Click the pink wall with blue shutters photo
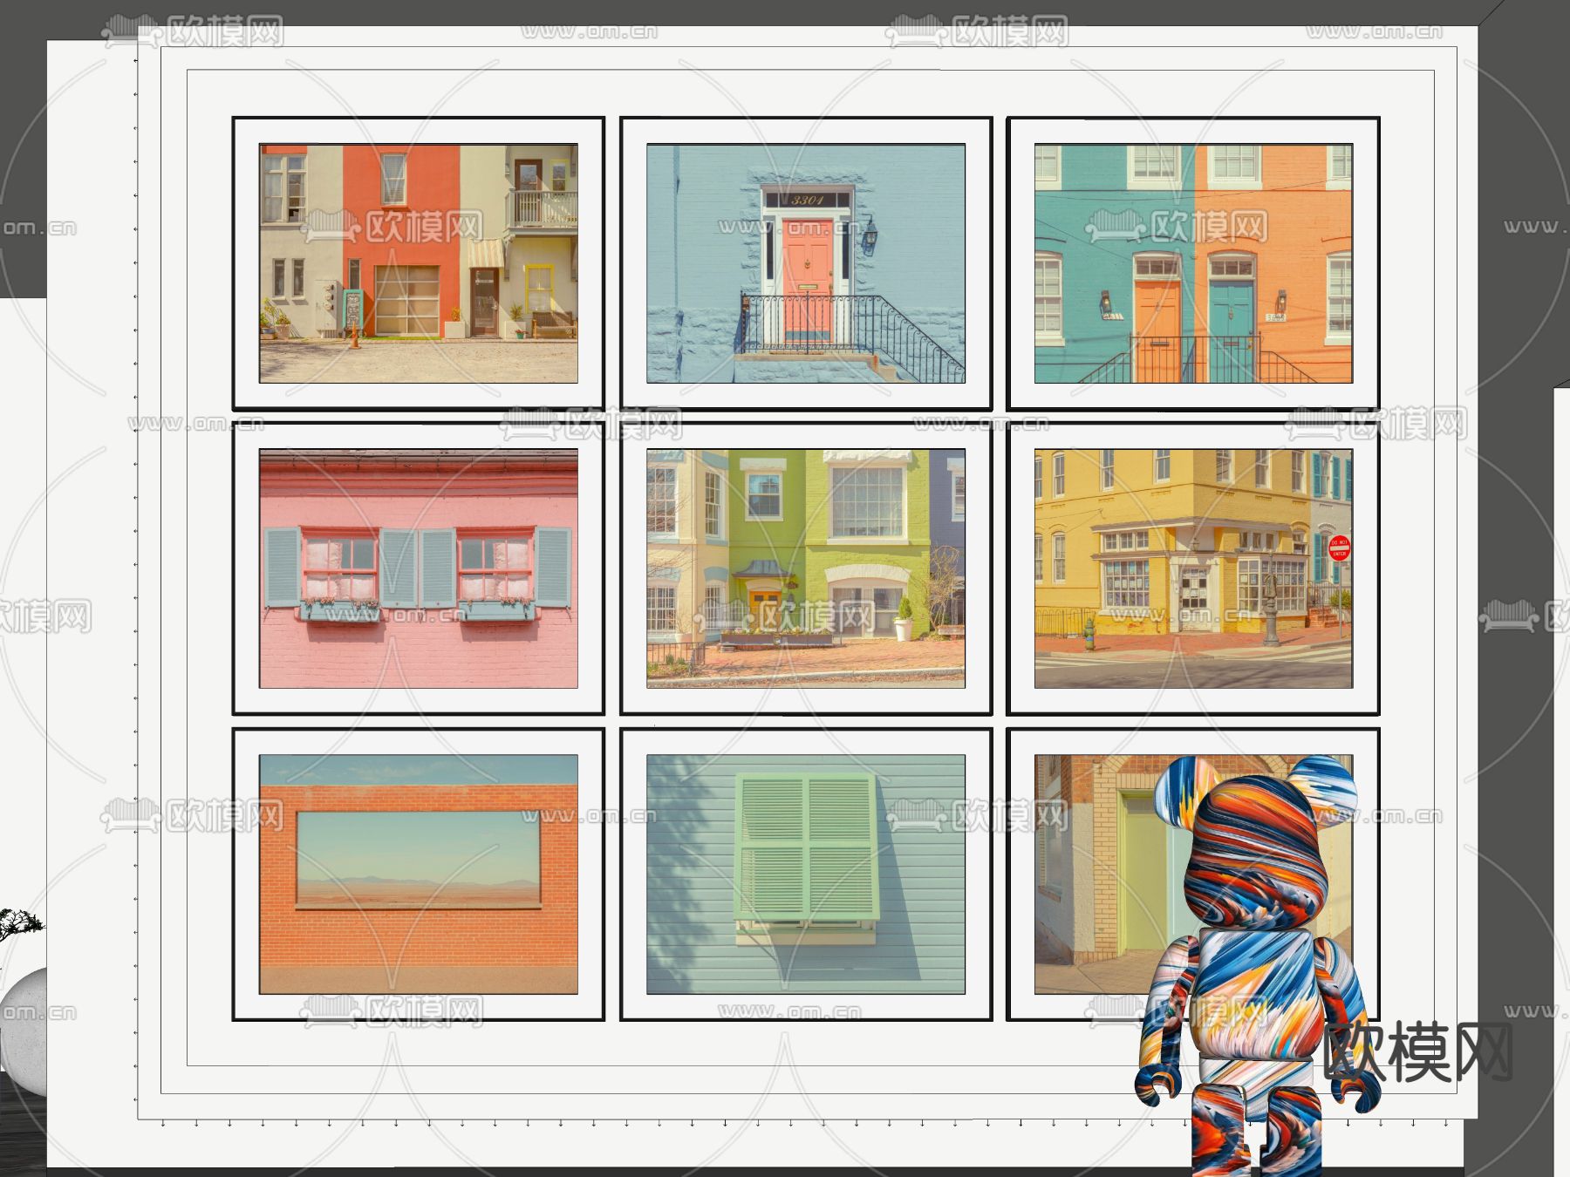Viewport: 1570px width, 1177px height. 418,568
